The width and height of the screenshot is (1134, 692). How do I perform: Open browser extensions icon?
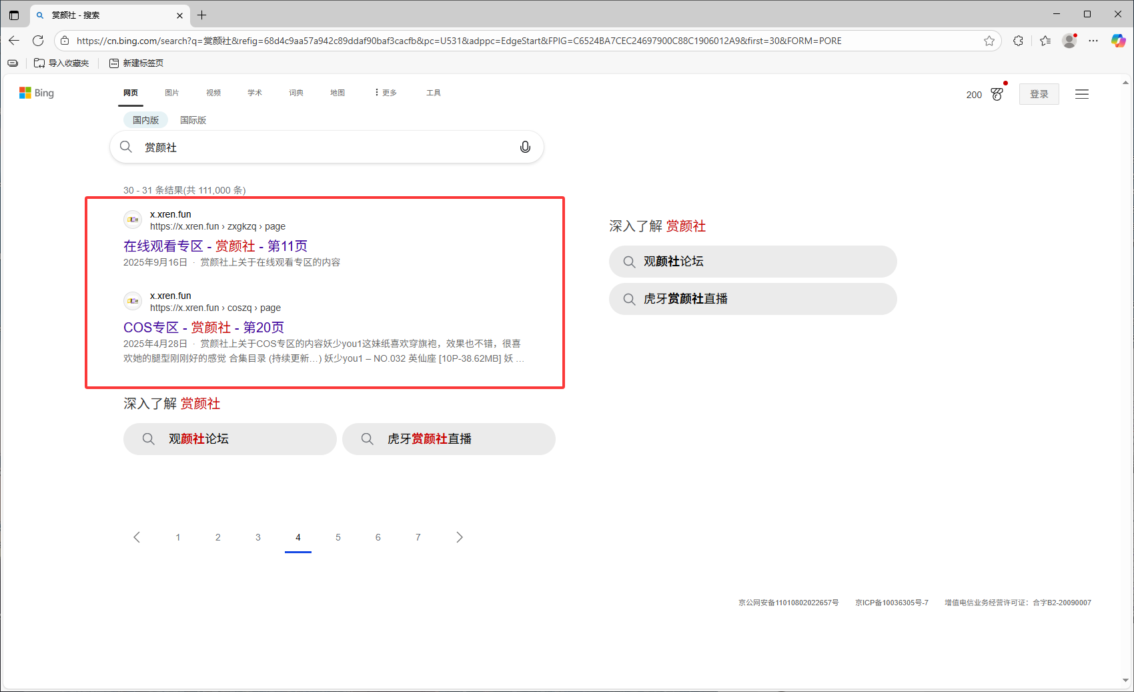(1018, 41)
